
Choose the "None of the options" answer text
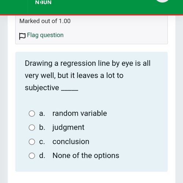click(x=86, y=156)
